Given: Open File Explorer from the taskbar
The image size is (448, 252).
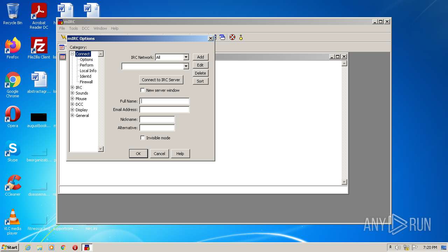Looking at the screenshot, I should click(40, 247).
